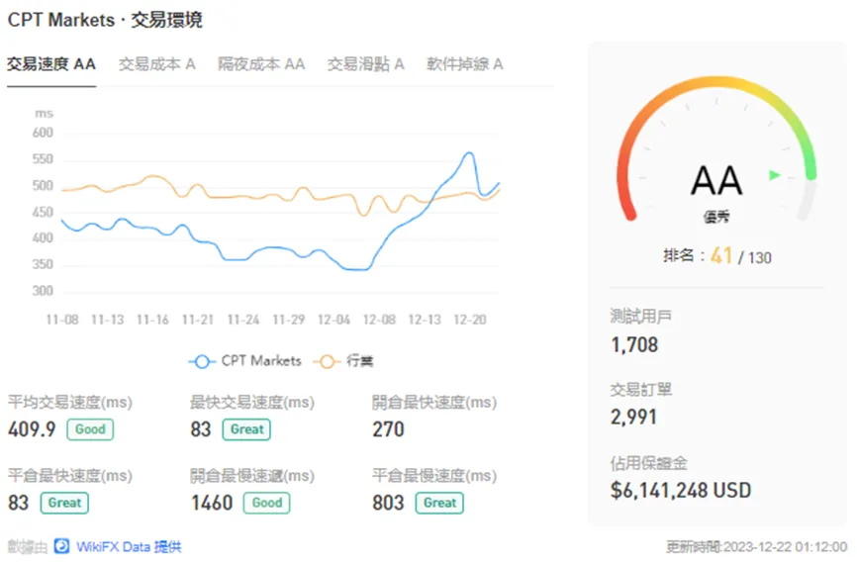Screen dimensions: 857x564
Task: Open the 隔夜成本 AA tab
Action: (261, 64)
